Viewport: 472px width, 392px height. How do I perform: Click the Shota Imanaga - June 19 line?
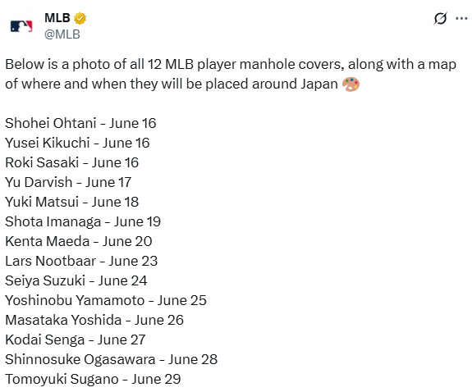click(x=83, y=221)
